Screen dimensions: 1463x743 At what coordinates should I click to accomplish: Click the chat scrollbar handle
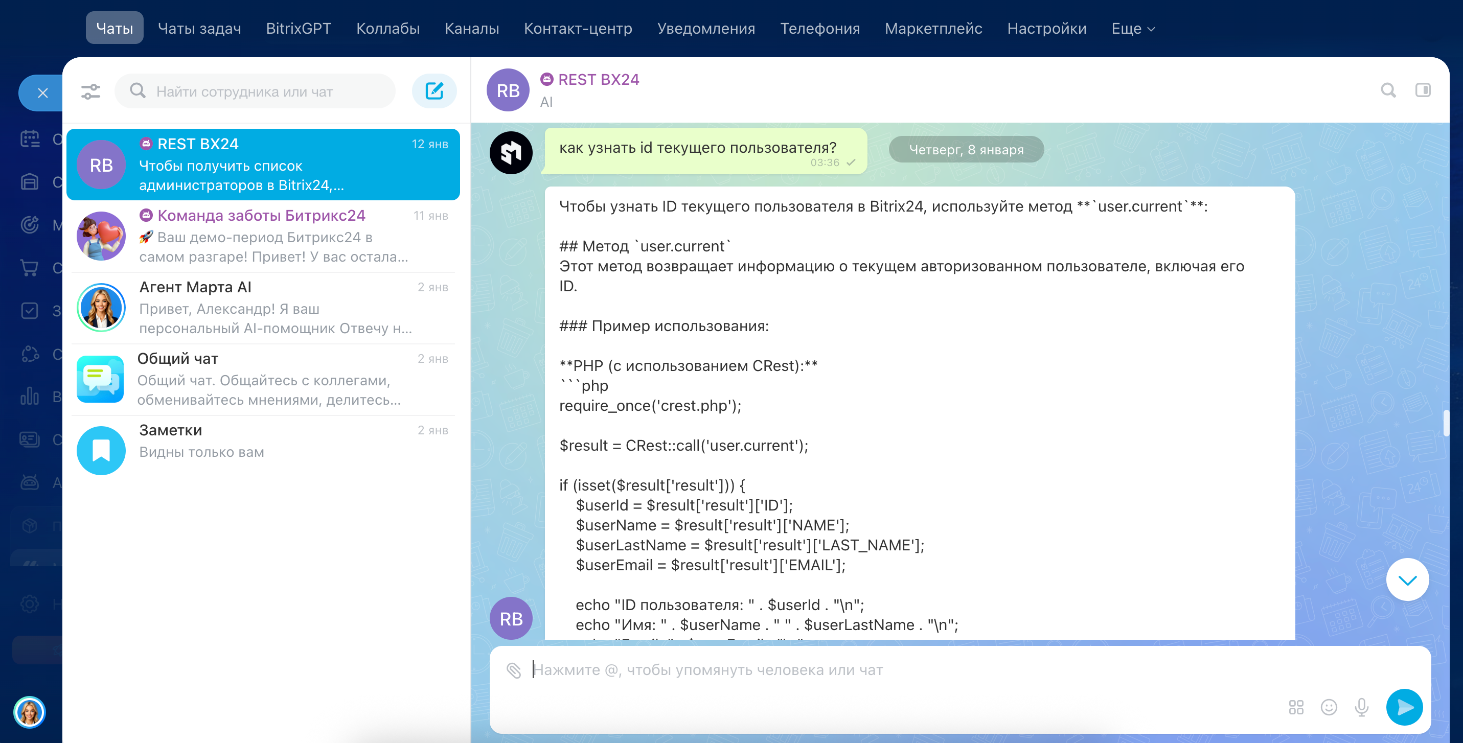(1446, 423)
